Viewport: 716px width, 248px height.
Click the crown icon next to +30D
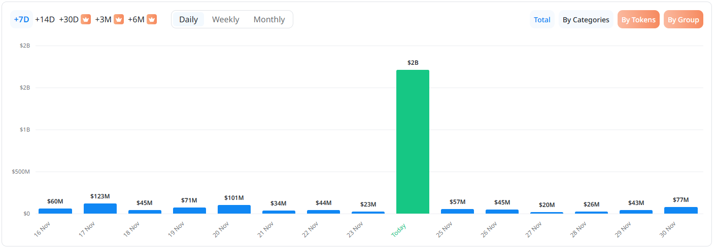coord(86,19)
